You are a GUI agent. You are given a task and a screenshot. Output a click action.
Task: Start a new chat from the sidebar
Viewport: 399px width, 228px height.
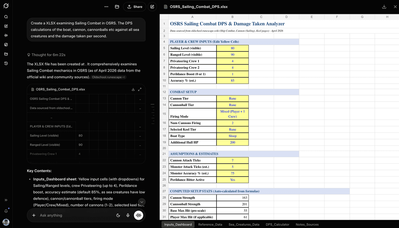tap(6, 26)
